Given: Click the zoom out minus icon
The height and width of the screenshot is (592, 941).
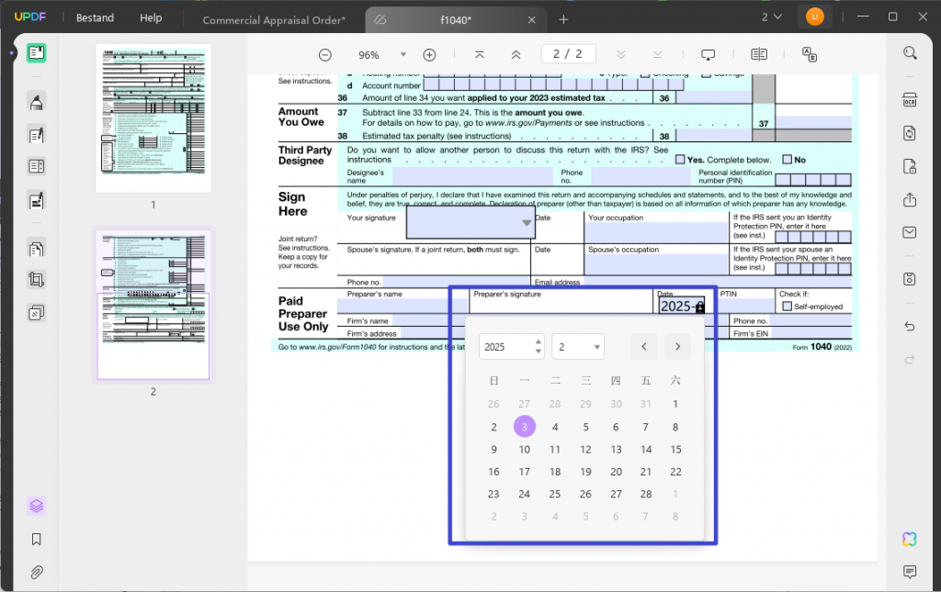Looking at the screenshot, I should [324, 55].
